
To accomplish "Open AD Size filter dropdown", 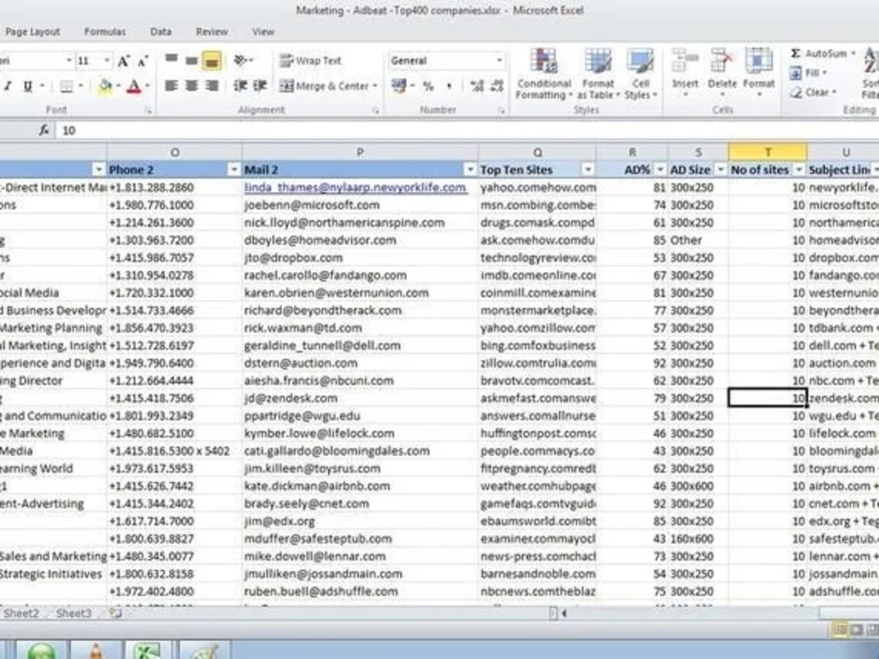I will [721, 170].
